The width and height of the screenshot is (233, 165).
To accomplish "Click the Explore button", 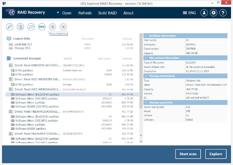I will tap(216, 154).
